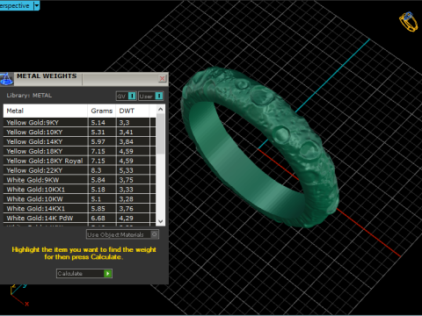Click the 5.31 grams value
The image size is (422, 316).
coord(98,132)
